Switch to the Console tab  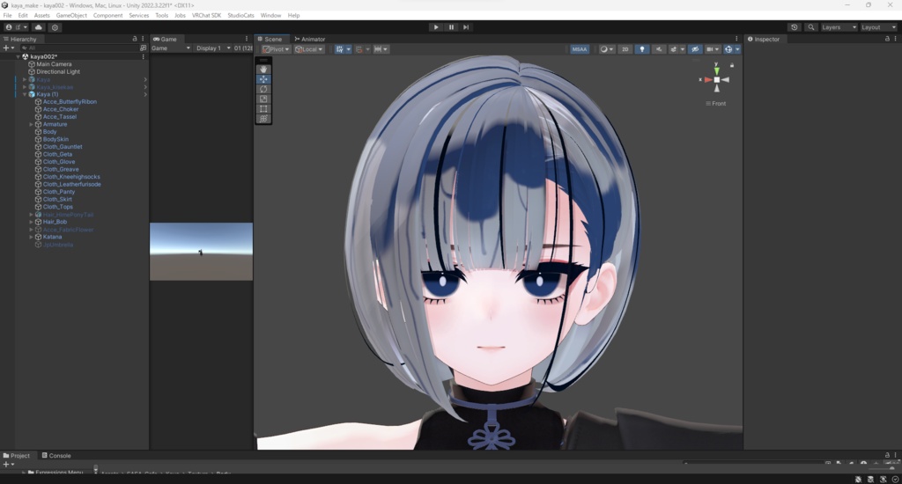tap(56, 455)
